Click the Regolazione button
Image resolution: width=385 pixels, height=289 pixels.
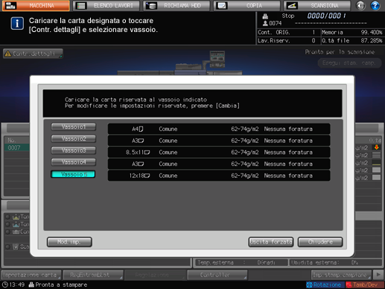[155, 275]
